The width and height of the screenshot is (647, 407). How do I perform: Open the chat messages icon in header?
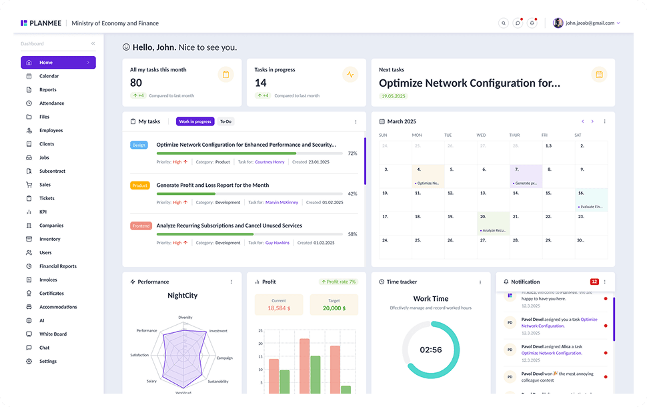pos(518,23)
